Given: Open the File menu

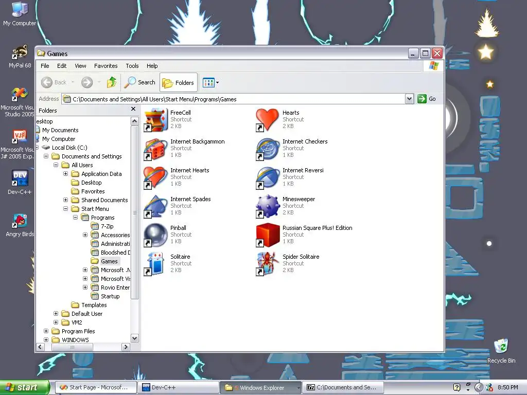Looking at the screenshot, I should (45, 66).
